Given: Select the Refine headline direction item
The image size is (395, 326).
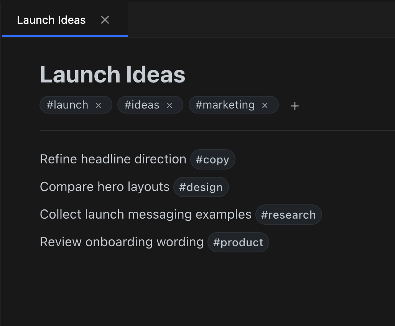Looking at the screenshot, I should tap(113, 159).
